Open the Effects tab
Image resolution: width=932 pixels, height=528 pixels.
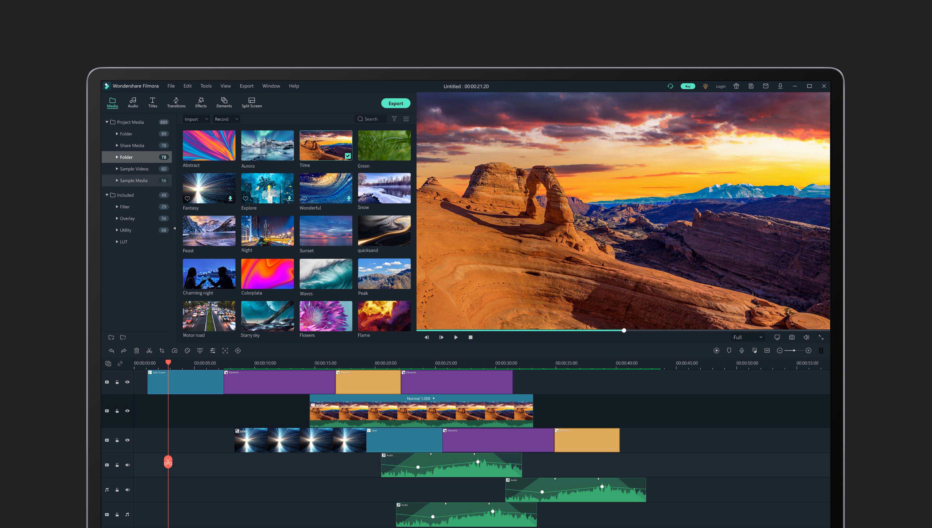pos(201,102)
